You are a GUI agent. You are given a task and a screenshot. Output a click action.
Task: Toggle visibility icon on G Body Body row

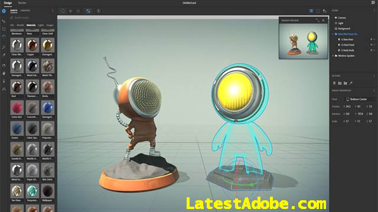[372, 51]
